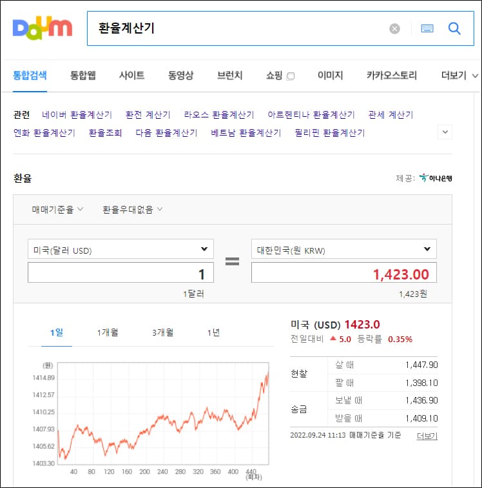The image size is (482, 488).
Task: Open related search 관세 계산기
Action: click(x=390, y=115)
